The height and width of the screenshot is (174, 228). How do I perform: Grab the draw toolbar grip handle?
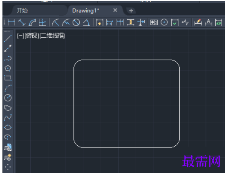(x=7, y=31)
